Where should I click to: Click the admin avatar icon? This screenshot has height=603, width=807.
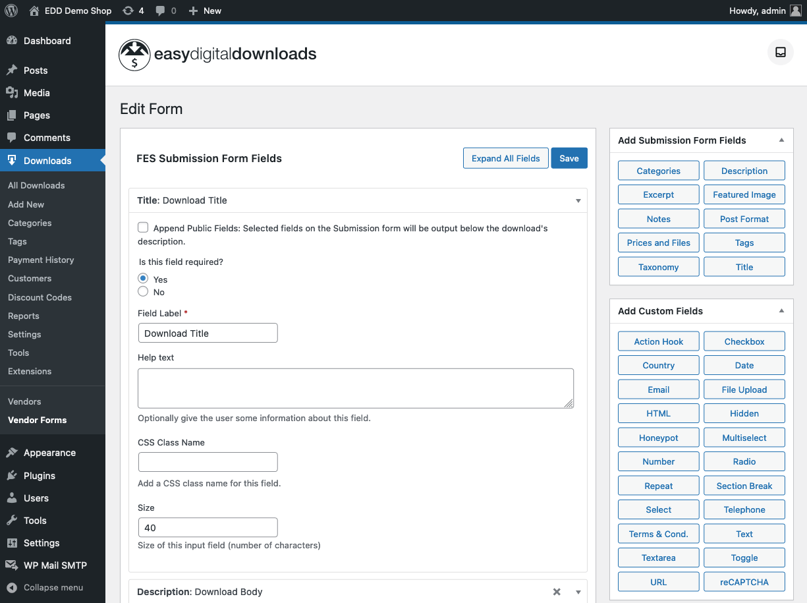pos(796,11)
